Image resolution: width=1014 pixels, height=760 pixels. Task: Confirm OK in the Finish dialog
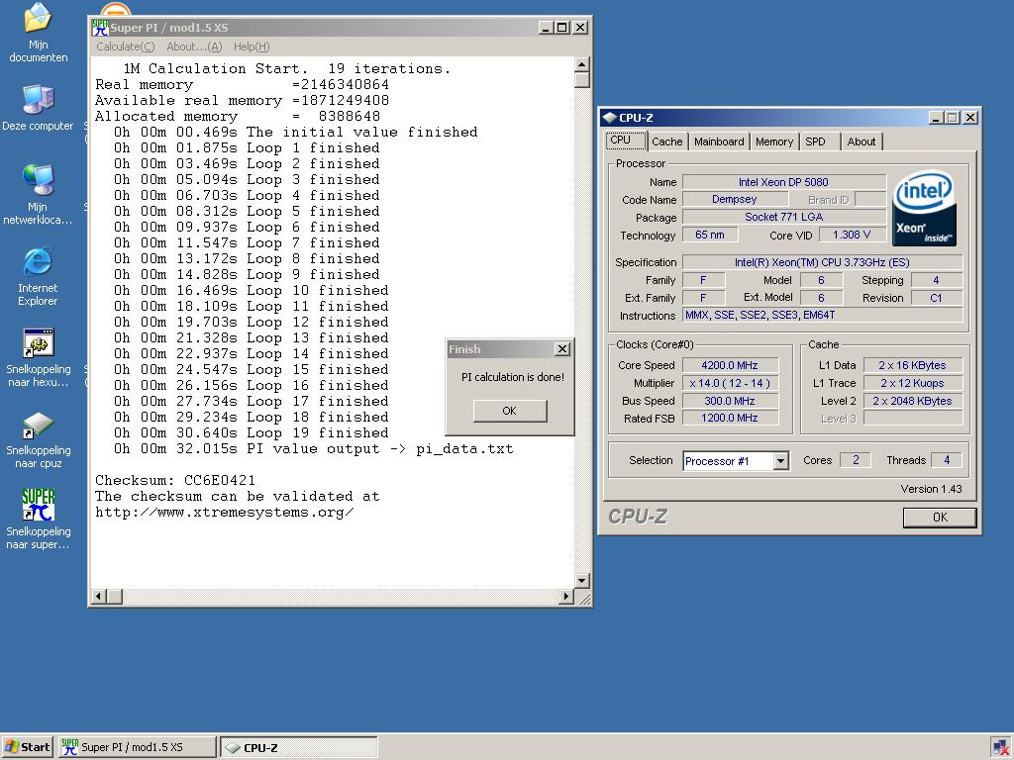(x=510, y=411)
